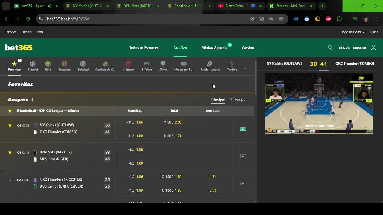Select the Corridas de Cavalos icon

click(105, 66)
